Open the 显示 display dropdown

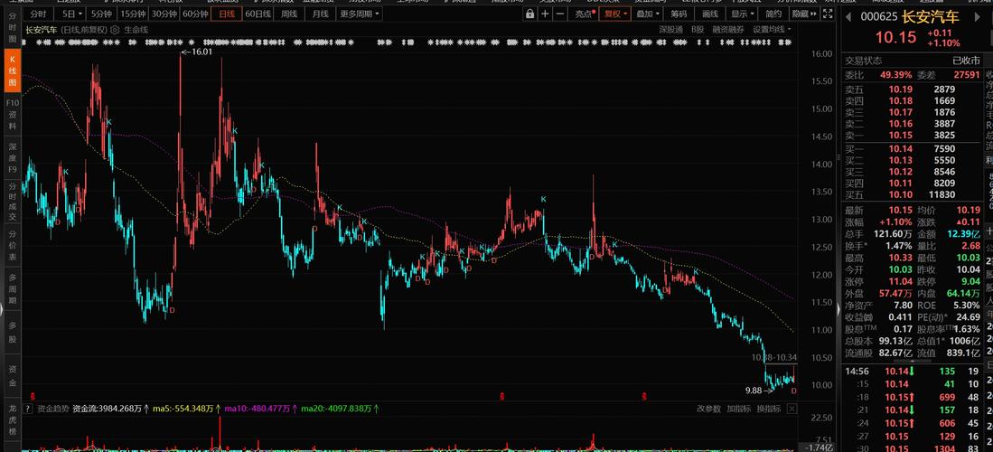pos(743,14)
